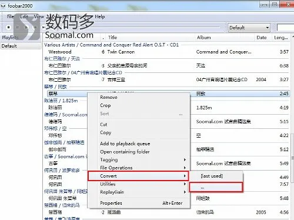Click the 5:12 length value
The height and width of the screenshot is (220, 294).
tap(284, 149)
